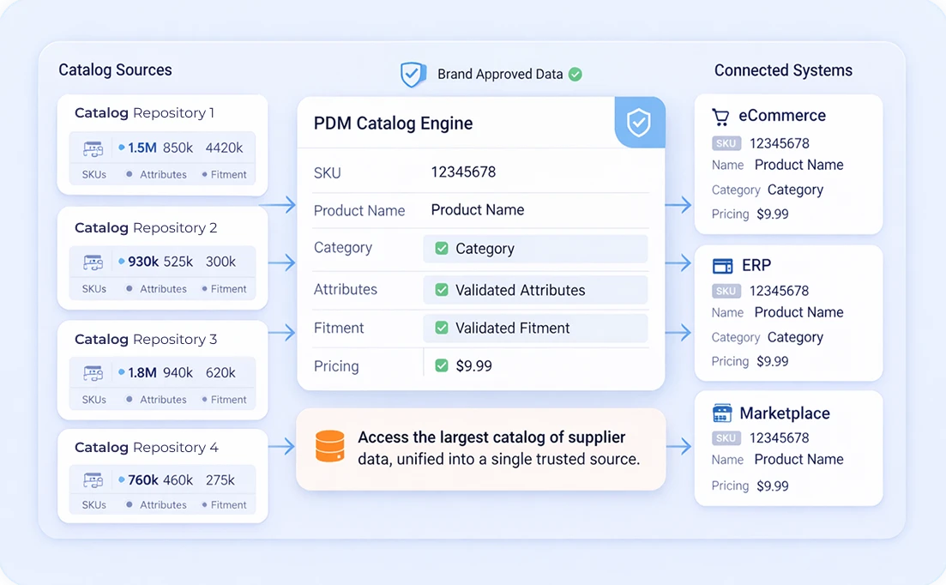Click the Brand Approved Data shield icon
This screenshot has width=946, height=585.
coord(413,75)
